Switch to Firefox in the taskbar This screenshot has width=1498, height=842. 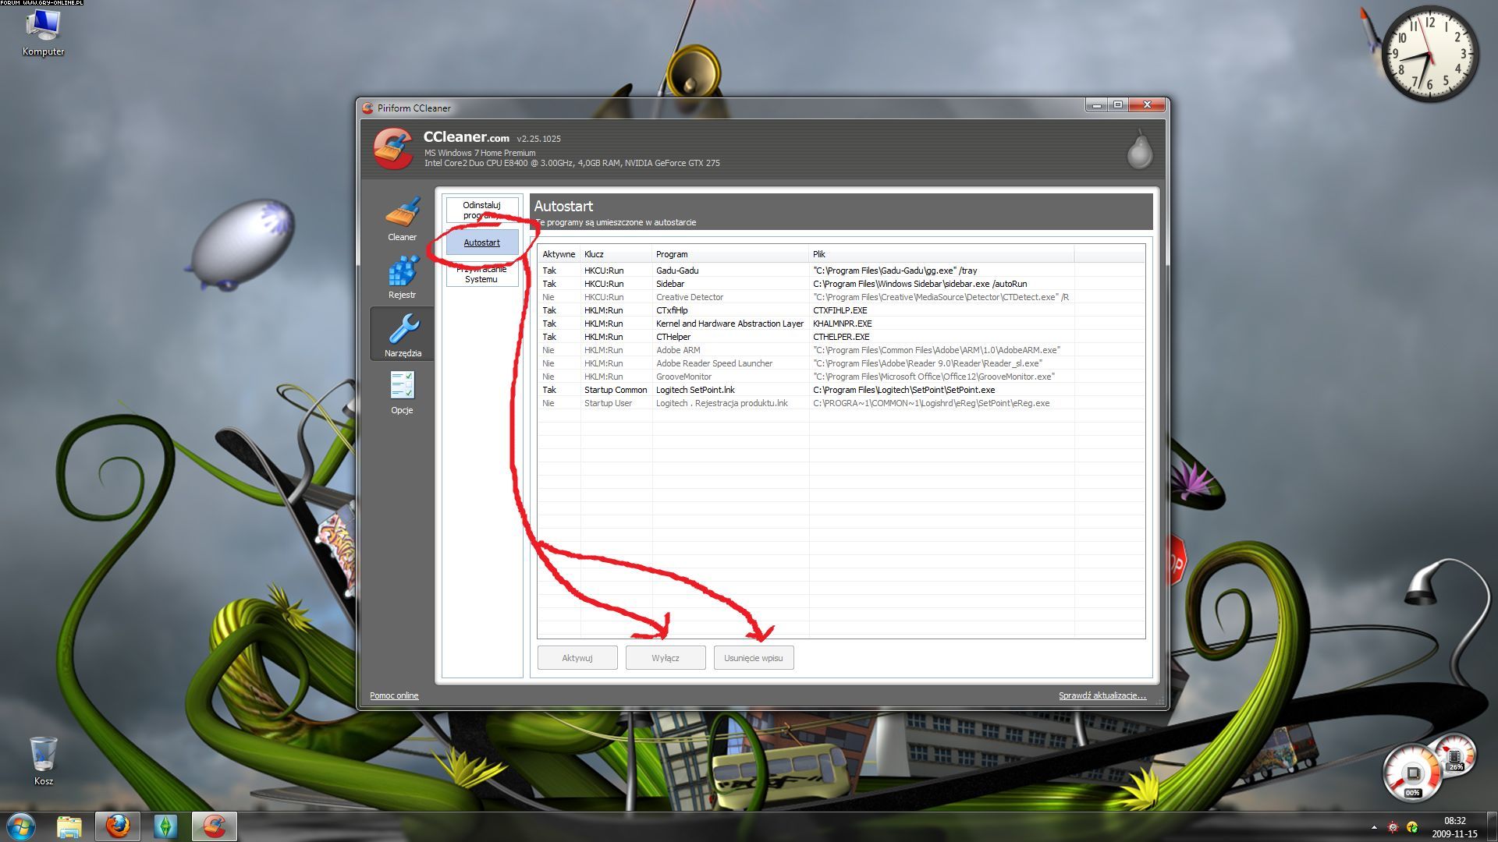click(118, 826)
